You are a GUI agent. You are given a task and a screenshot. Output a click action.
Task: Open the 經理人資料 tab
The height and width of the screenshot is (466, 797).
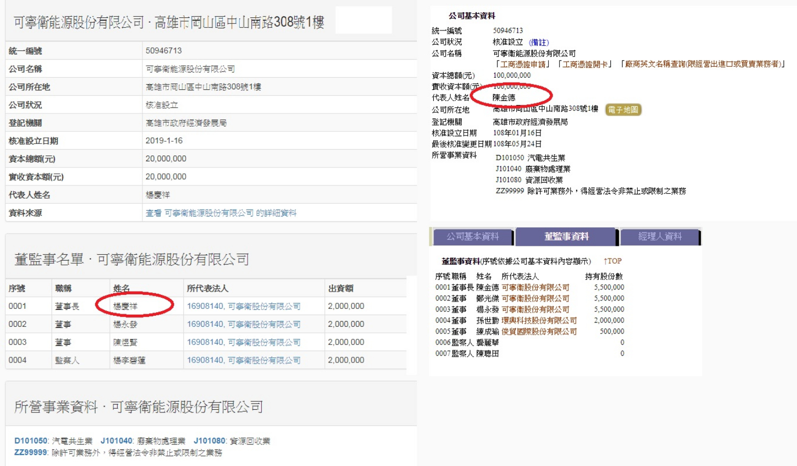click(660, 237)
